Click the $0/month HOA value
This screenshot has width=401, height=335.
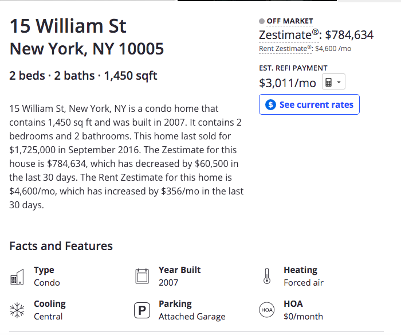[303, 317]
